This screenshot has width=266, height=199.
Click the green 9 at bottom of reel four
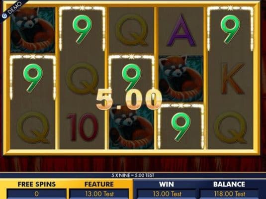click(181, 127)
